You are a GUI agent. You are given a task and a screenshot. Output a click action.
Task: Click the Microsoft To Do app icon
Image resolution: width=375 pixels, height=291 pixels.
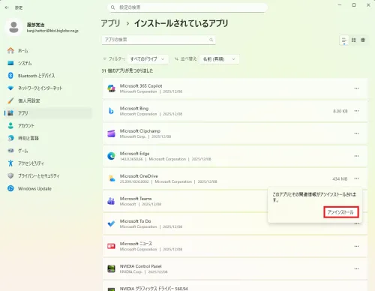[111, 223]
